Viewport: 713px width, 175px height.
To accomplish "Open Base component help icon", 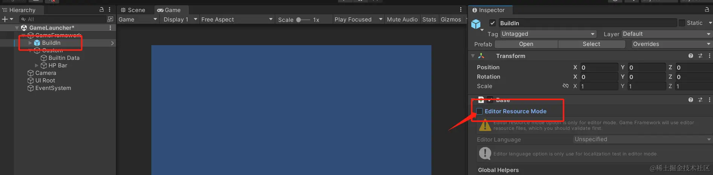I will [x=691, y=100].
